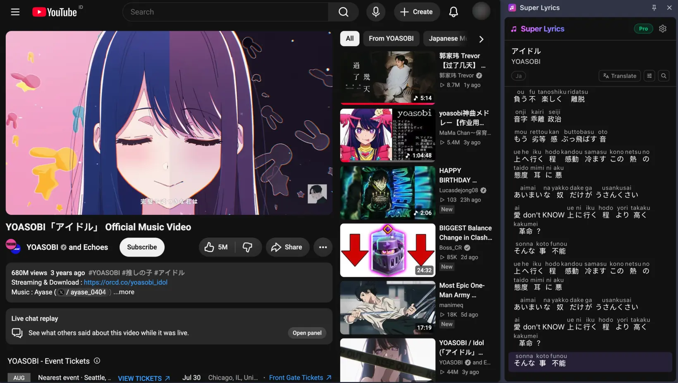Click the Pro badge
The height and width of the screenshot is (383, 678).
(x=643, y=29)
